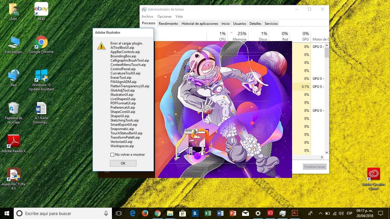Switch to the Detalles tab
The width and height of the screenshot is (390, 219).
[x=255, y=24]
